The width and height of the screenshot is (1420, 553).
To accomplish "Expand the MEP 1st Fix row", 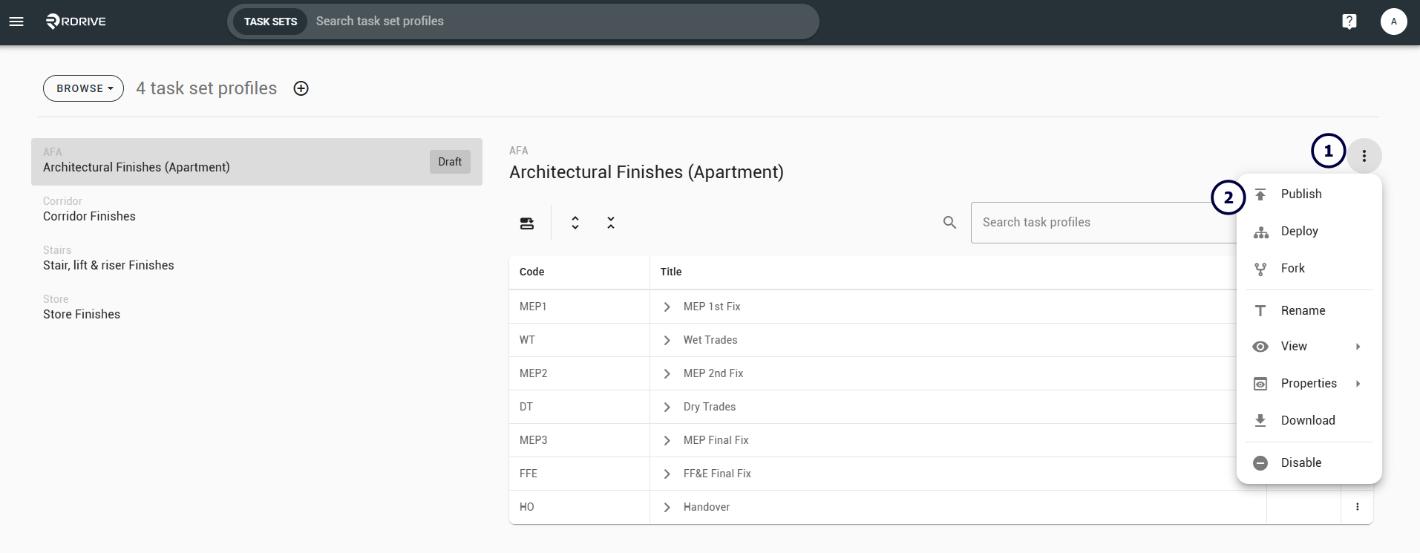I will [667, 307].
